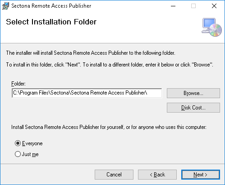225x185 pixels.
Task: Click the 'for yourself, or for anyone' prompt text
Action: (109, 127)
